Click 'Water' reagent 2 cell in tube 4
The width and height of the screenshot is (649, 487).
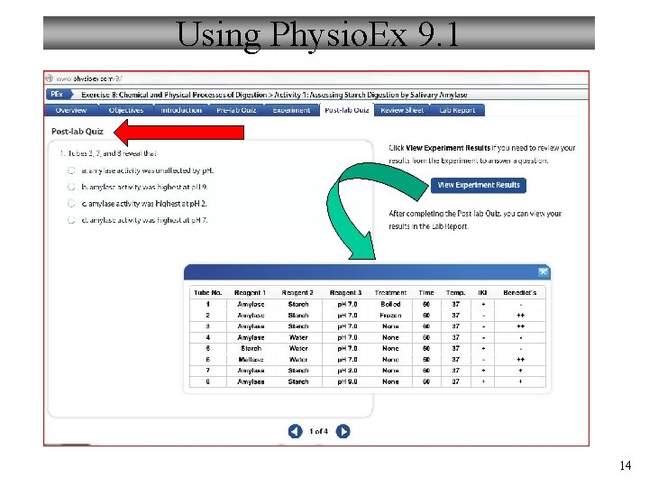pos(298,337)
